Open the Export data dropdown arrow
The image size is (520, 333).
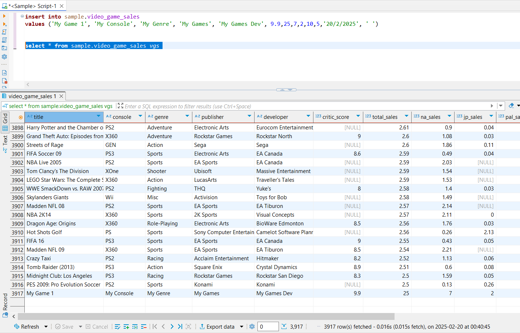241,326
